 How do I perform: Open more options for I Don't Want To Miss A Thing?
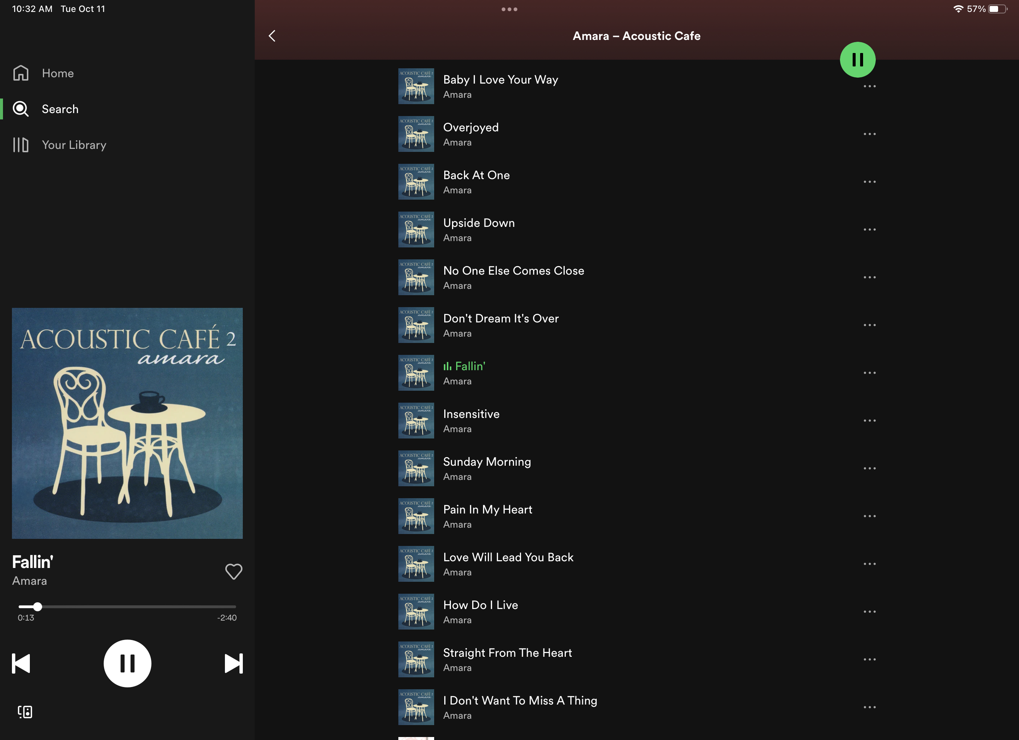(869, 707)
